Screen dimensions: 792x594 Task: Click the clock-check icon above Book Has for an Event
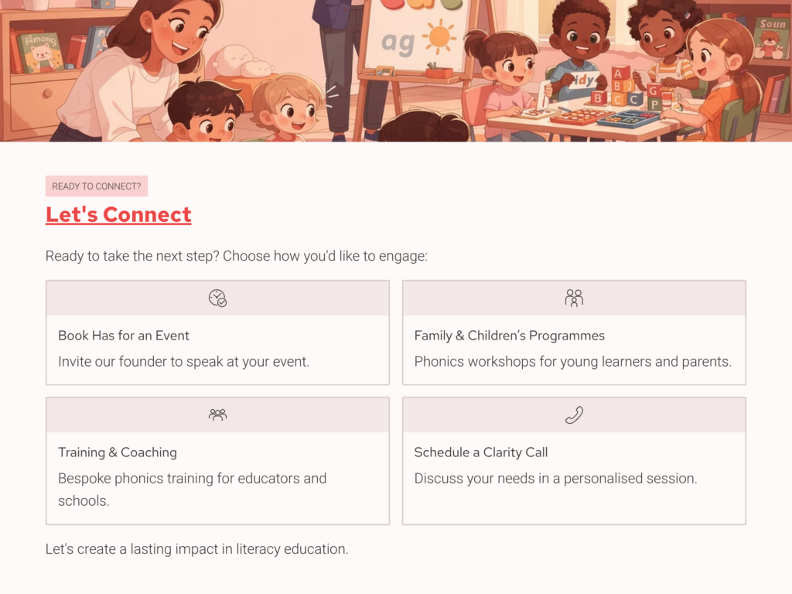pyautogui.click(x=217, y=298)
